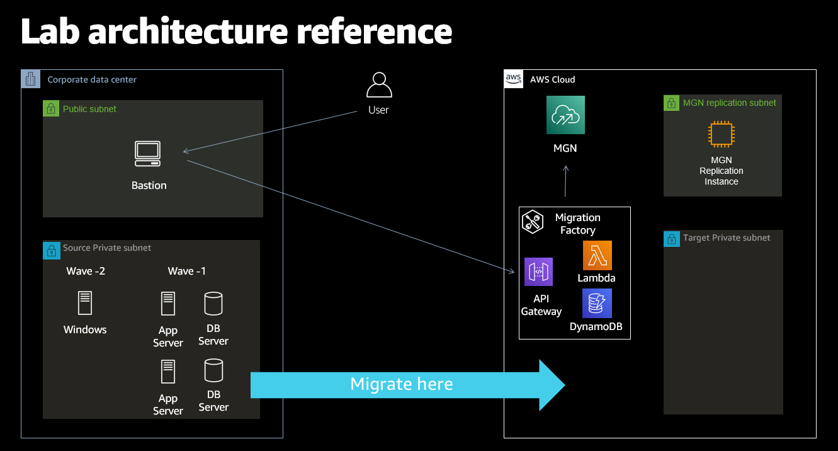This screenshot has width=838, height=451.
Task: Click the MGN replication subnet lock icon
Action: click(x=672, y=103)
